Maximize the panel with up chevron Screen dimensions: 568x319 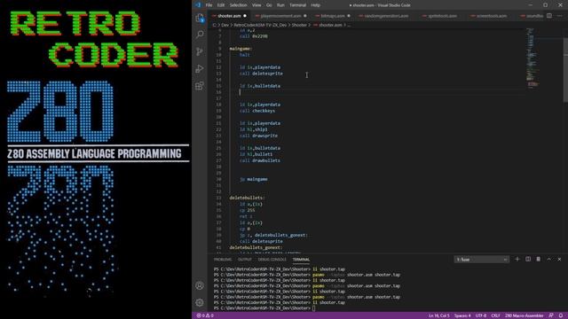(x=549, y=260)
